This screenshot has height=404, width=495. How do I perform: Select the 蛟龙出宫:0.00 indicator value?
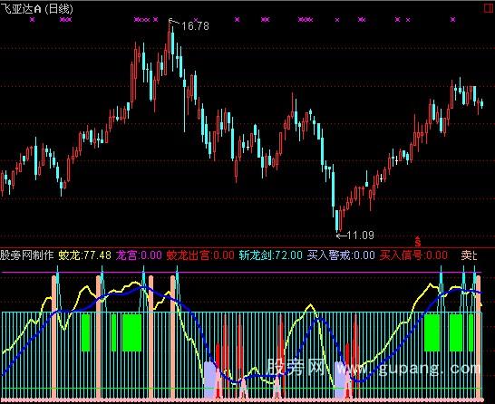click(200, 255)
